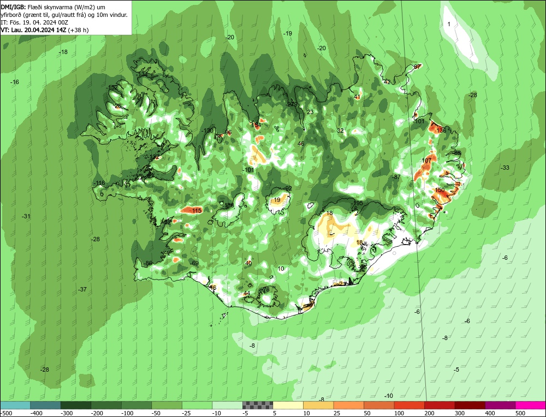546x417 pixels.
Task: Click the '-130' value in northwest Iceland
Action: click(x=207, y=130)
